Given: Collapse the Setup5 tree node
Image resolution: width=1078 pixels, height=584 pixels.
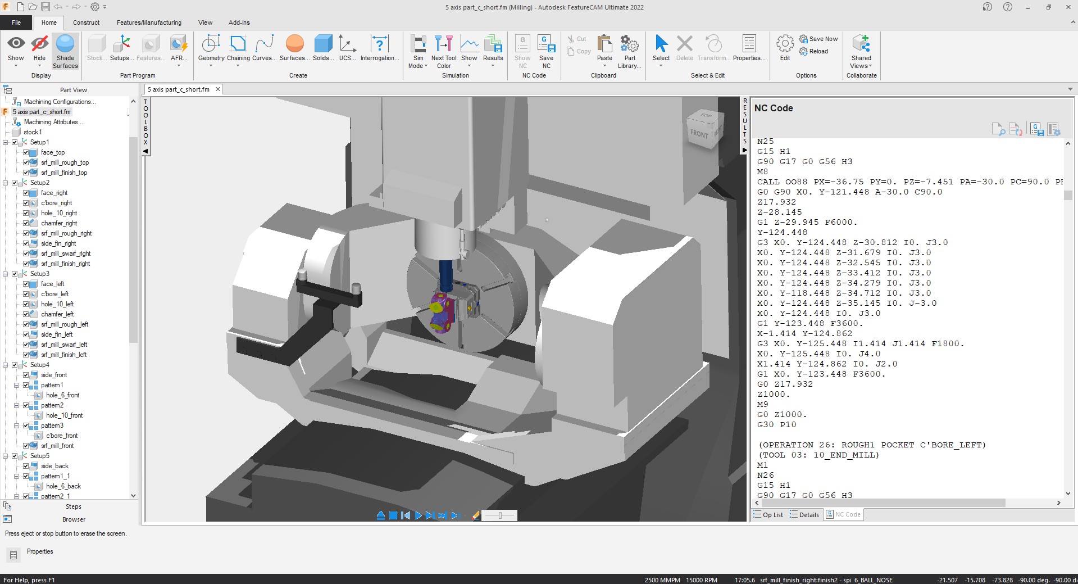Looking at the screenshot, I should (6, 456).
